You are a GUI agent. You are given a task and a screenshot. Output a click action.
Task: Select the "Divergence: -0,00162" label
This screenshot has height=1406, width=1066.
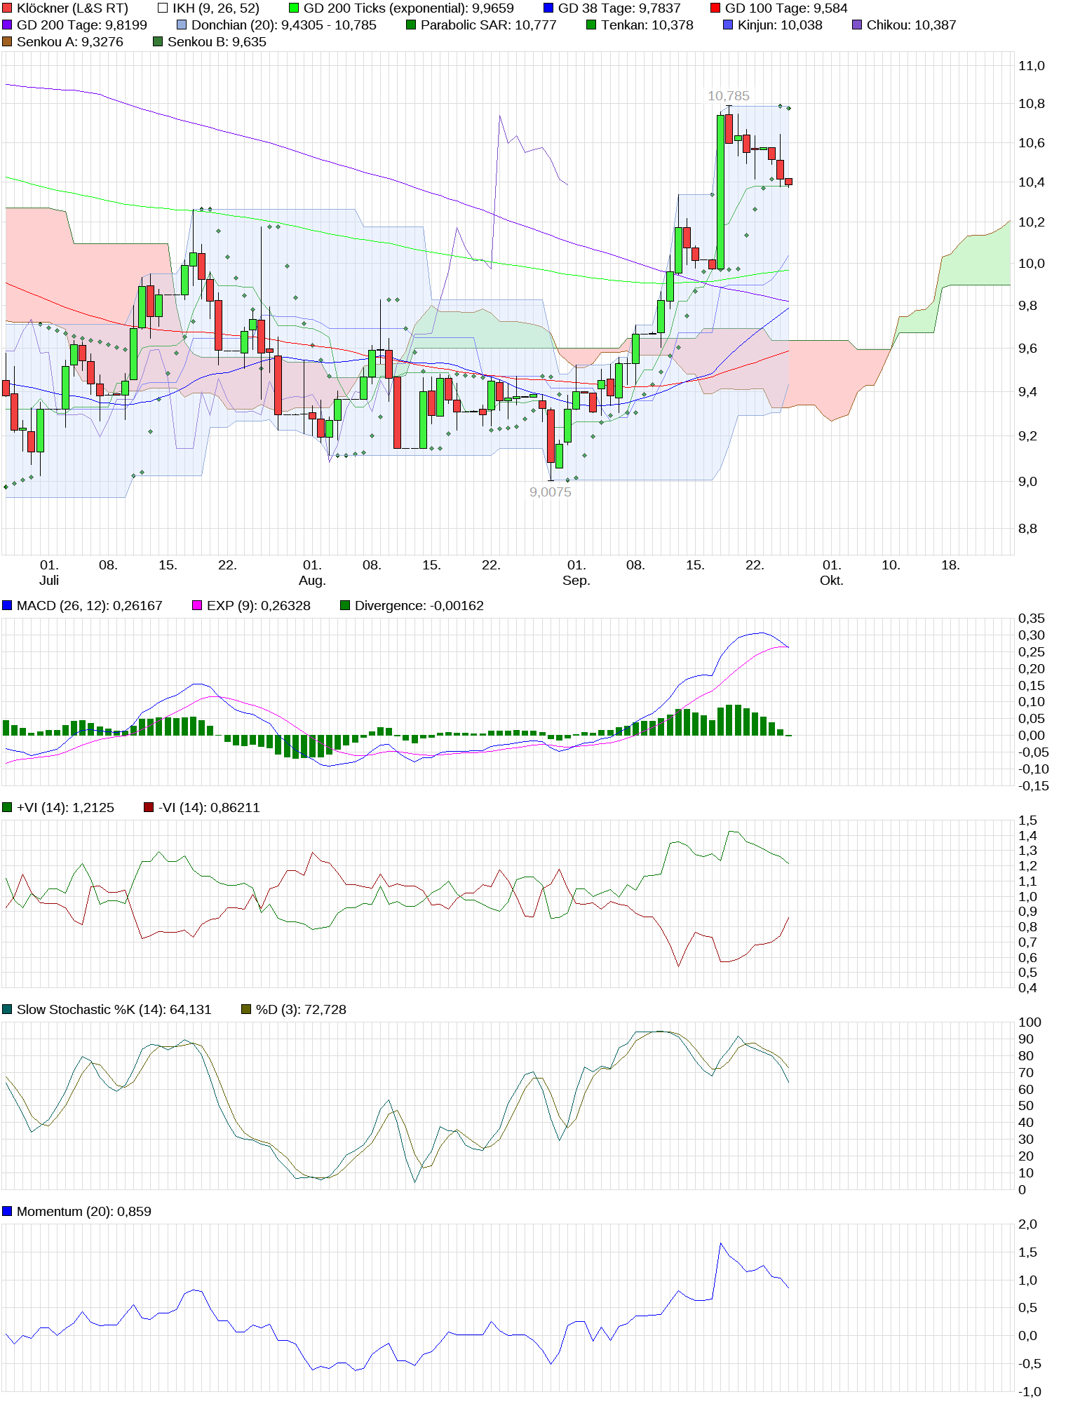[x=419, y=606]
